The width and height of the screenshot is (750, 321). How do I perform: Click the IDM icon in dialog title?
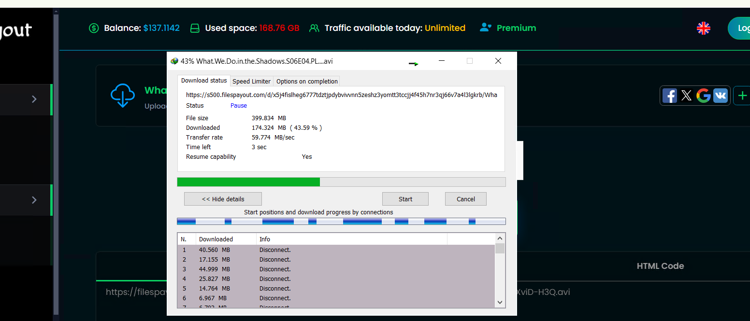(174, 61)
